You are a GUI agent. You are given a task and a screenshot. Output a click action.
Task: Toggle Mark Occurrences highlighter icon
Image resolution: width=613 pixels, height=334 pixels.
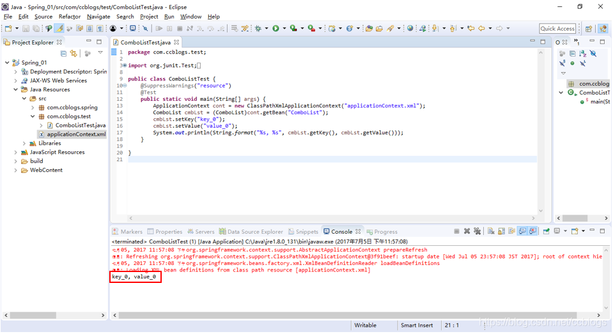click(59, 29)
